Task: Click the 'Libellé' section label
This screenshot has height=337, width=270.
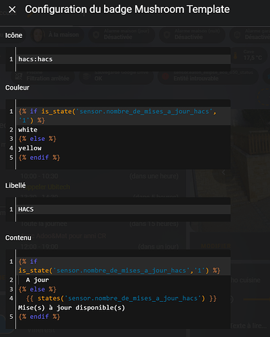Action: (x=15, y=185)
